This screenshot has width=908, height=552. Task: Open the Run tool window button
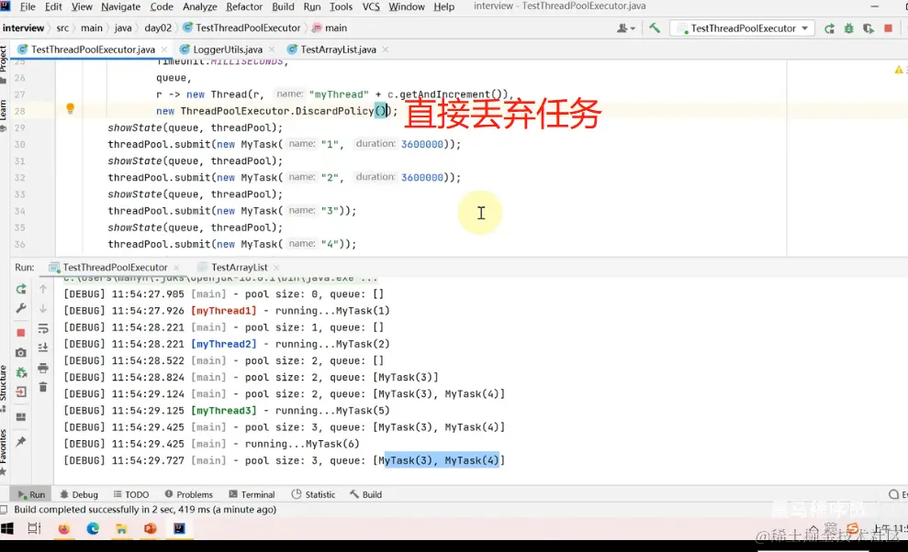point(31,495)
